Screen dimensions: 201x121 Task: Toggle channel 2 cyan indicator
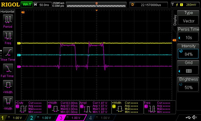click(43, 118)
